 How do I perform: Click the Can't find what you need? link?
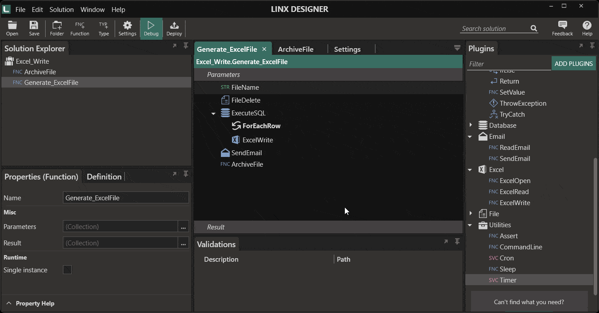[x=529, y=302]
